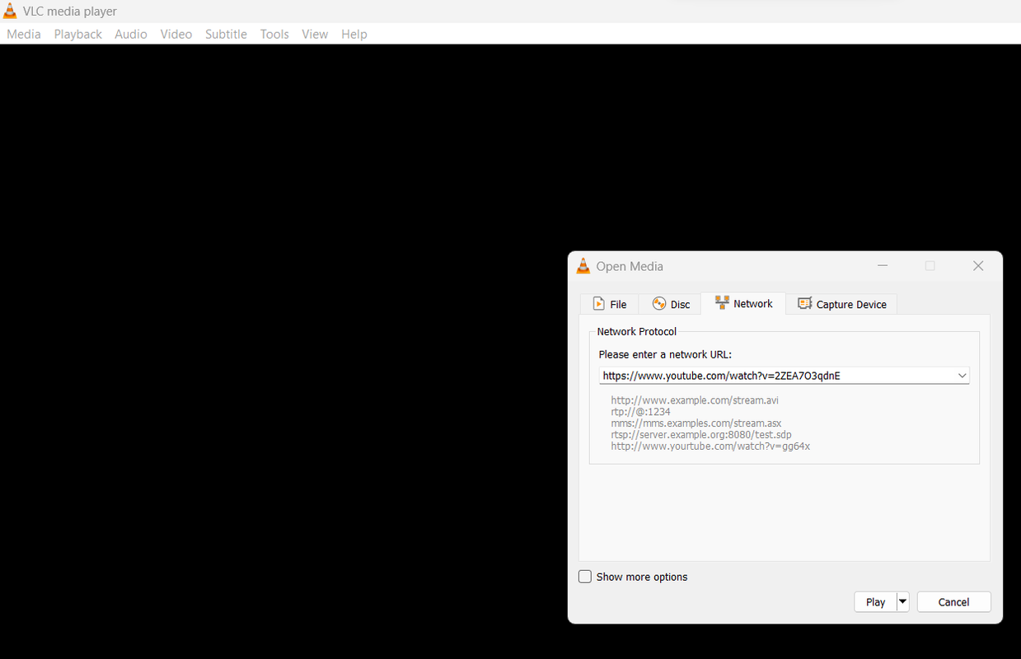Open the Playback menu
The image size is (1021, 659).
coord(78,34)
